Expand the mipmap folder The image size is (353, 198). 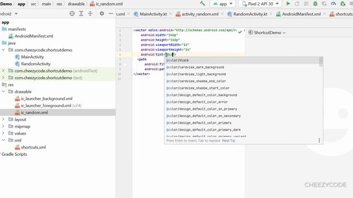[x=3, y=126]
